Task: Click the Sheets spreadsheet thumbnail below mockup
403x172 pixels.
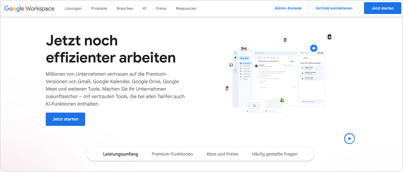Action: tap(274, 106)
